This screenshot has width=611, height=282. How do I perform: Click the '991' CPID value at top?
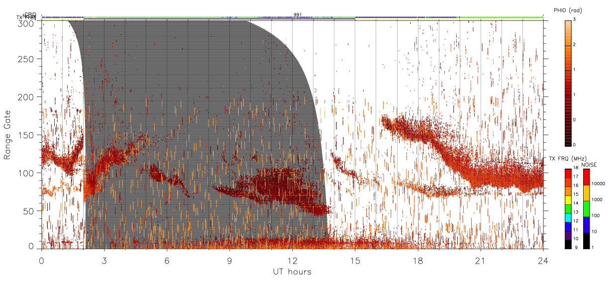point(298,15)
